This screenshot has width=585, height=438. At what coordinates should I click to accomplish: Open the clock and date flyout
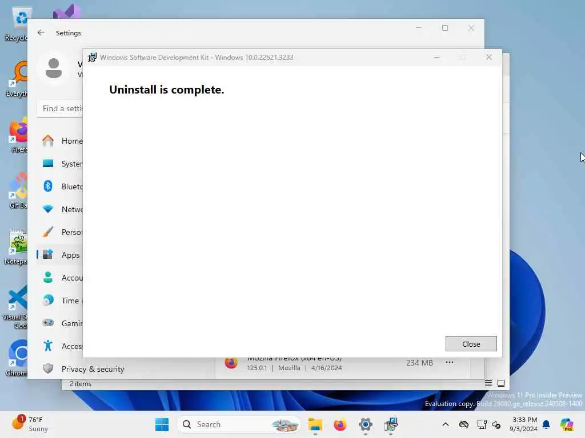524,424
